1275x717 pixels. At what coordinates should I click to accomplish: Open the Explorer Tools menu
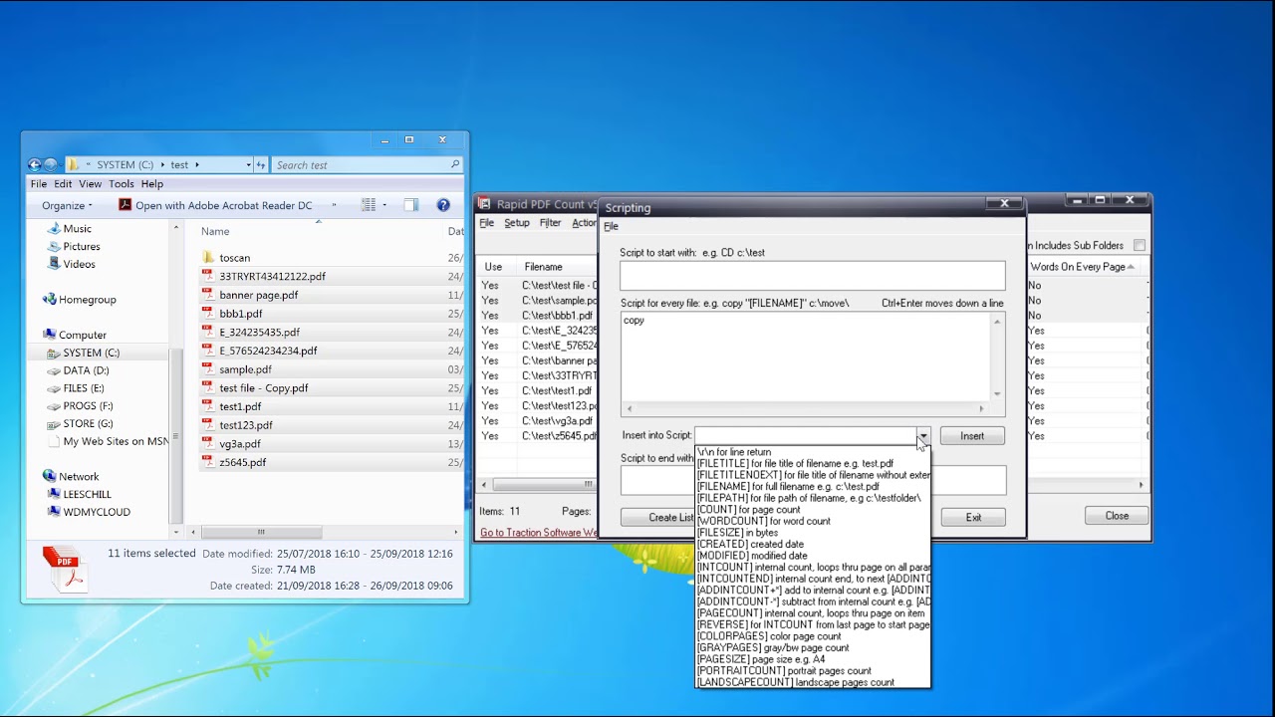point(122,184)
